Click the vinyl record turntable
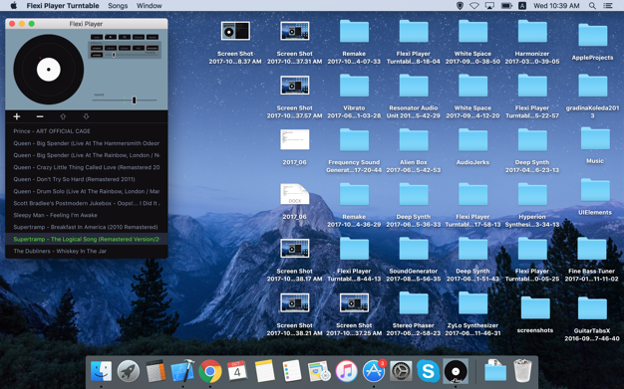624x389 pixels. pos(49,69)
